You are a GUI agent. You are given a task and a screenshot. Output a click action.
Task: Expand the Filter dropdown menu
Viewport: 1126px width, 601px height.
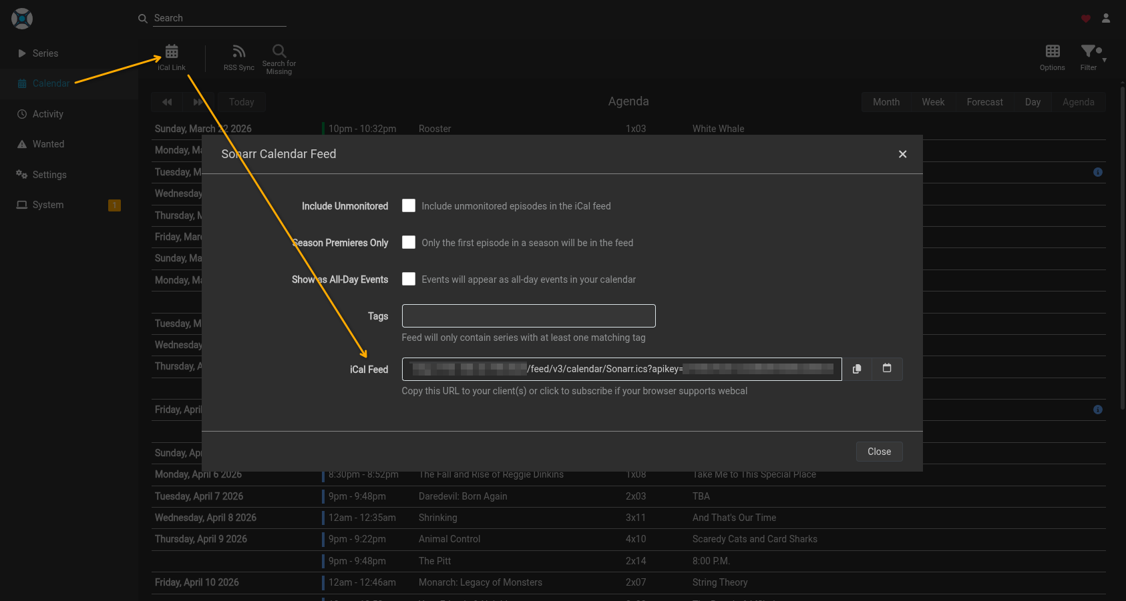tap(1090, 57)
